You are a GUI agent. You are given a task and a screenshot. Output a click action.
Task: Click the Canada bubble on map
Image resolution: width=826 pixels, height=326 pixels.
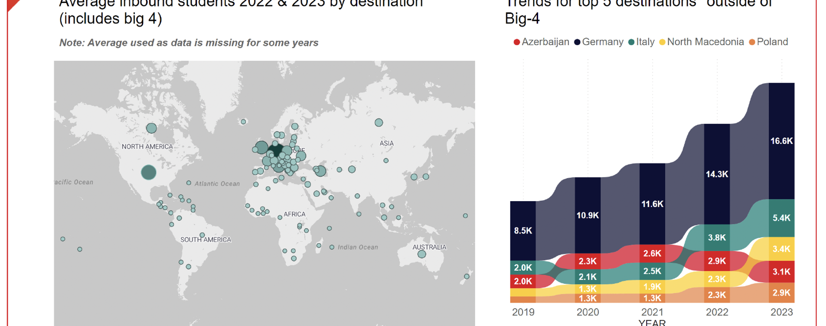click(x=151, y=128)
